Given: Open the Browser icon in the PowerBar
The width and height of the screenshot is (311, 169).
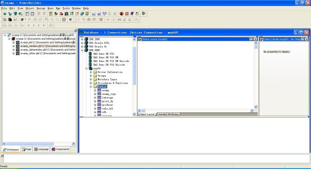Looking at the screenshot, I should click(x=56, y=14).
